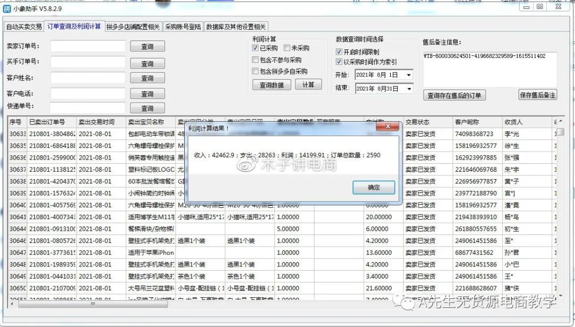This screenshot has height=327, width=575.
Task: Click product cell 餐梯滑块/杂物梯
Action: click(151, 229)
